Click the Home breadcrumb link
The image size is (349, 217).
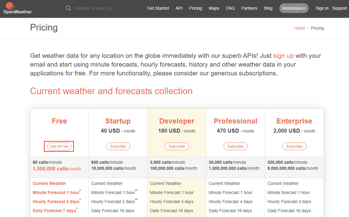[x=299, y=28]
